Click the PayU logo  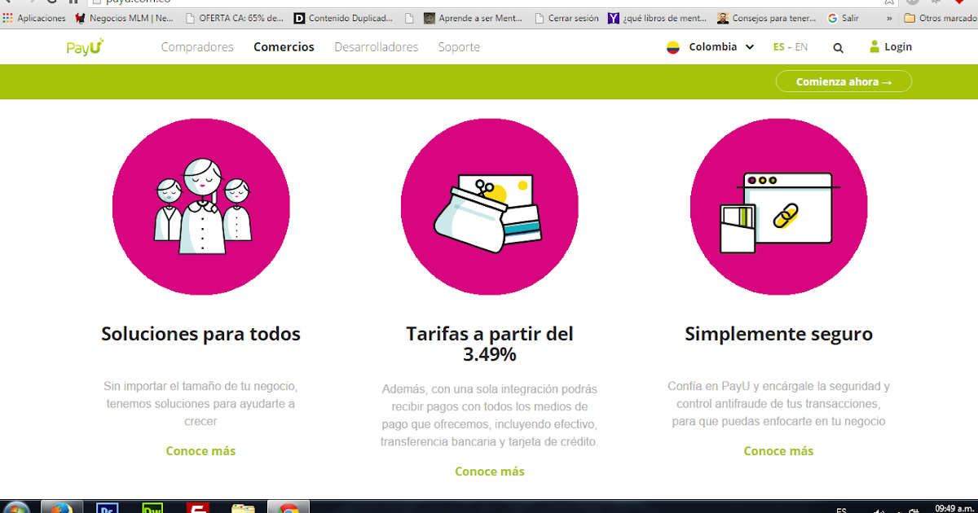[x=85, y=46]
